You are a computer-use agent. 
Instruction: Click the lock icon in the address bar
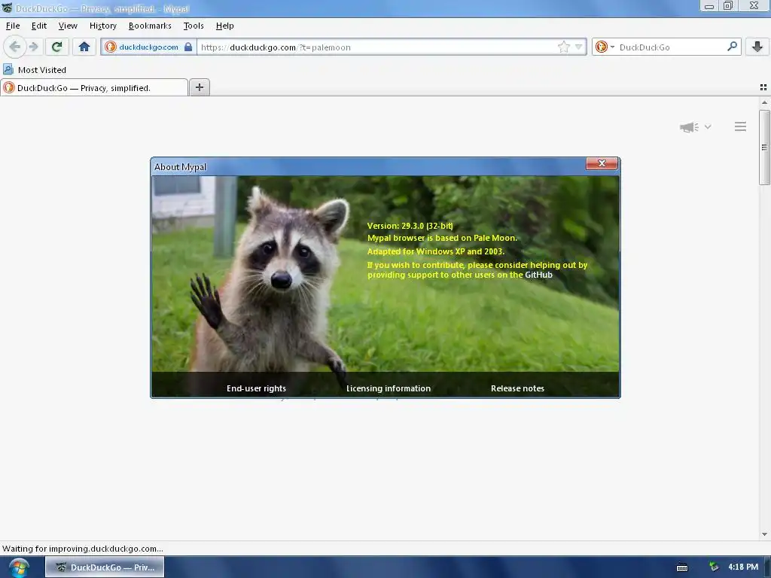(187, 47)
